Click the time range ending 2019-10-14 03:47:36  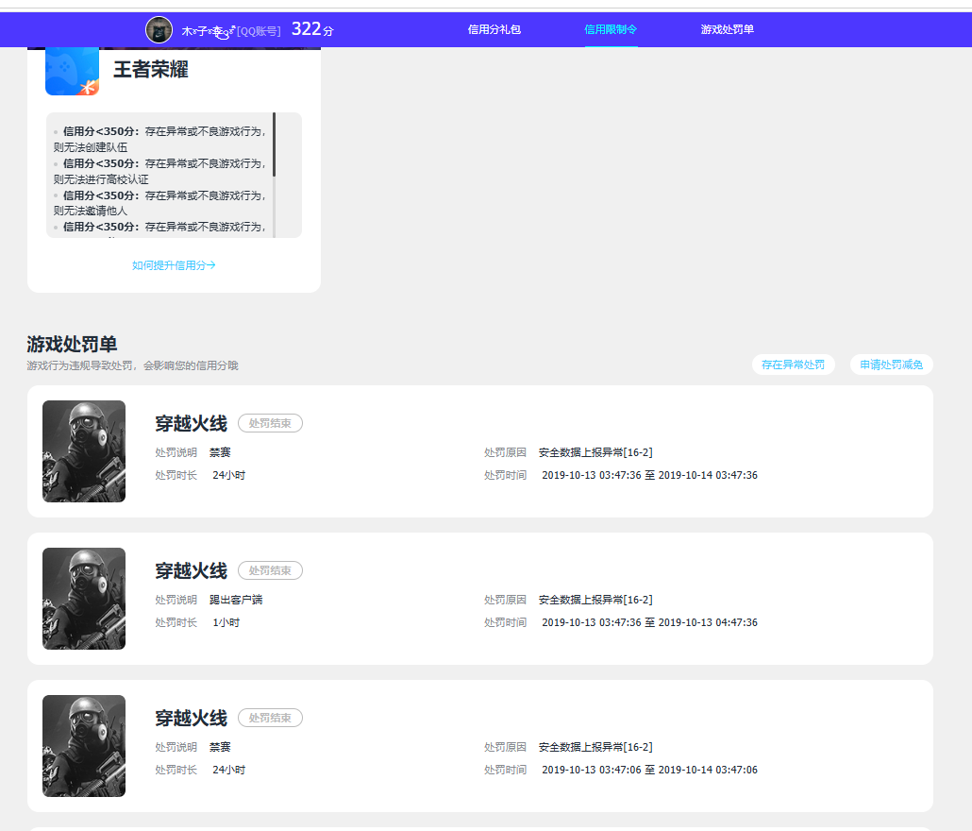click(649, 475)
